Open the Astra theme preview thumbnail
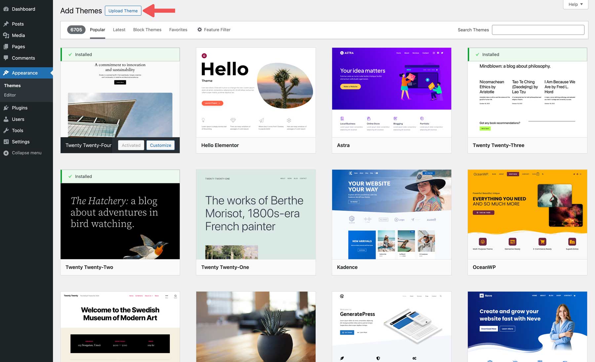Viewport: 595px width, 362px height. [391, 93]
